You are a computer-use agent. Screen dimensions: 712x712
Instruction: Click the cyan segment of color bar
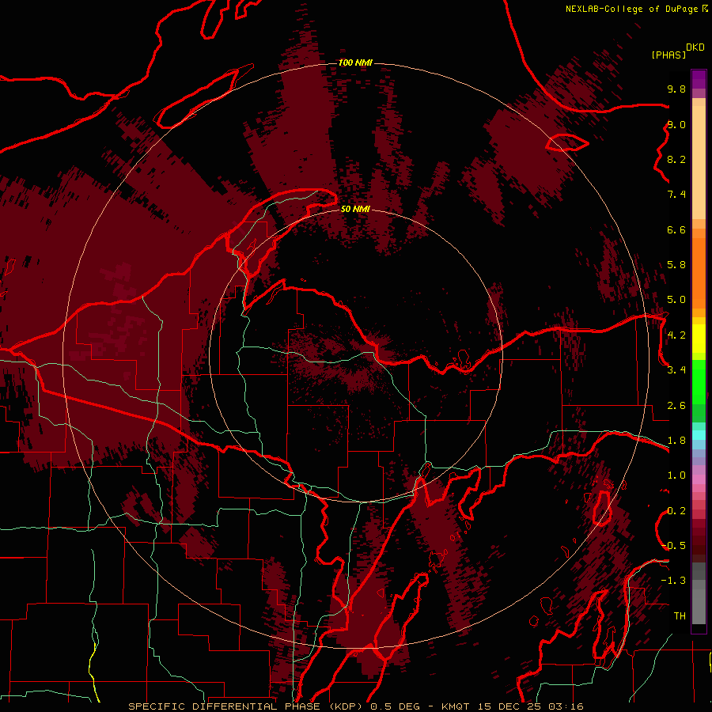click(x=699, y=434)
